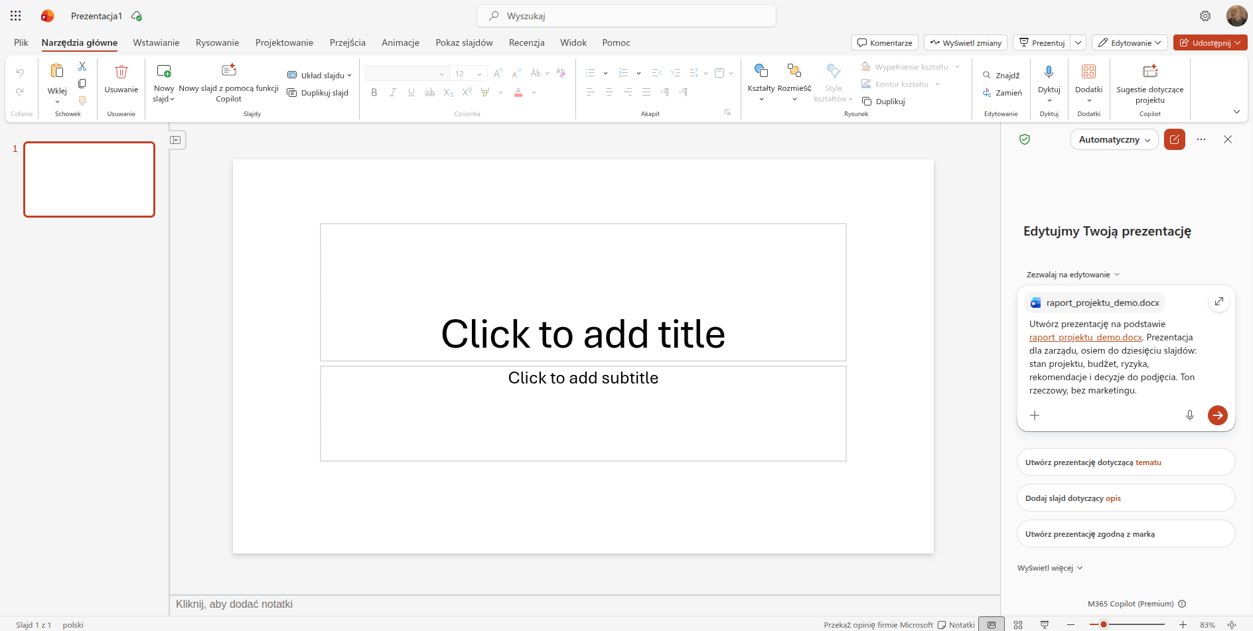Screen dimensions: 1253x631
Task: Expand the ribbon display options chevron
Action: click(1236, 111)
